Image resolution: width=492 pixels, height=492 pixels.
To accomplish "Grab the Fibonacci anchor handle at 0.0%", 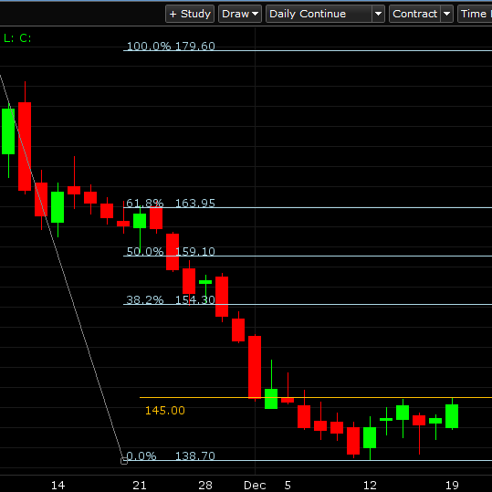I will pos(124,461).
